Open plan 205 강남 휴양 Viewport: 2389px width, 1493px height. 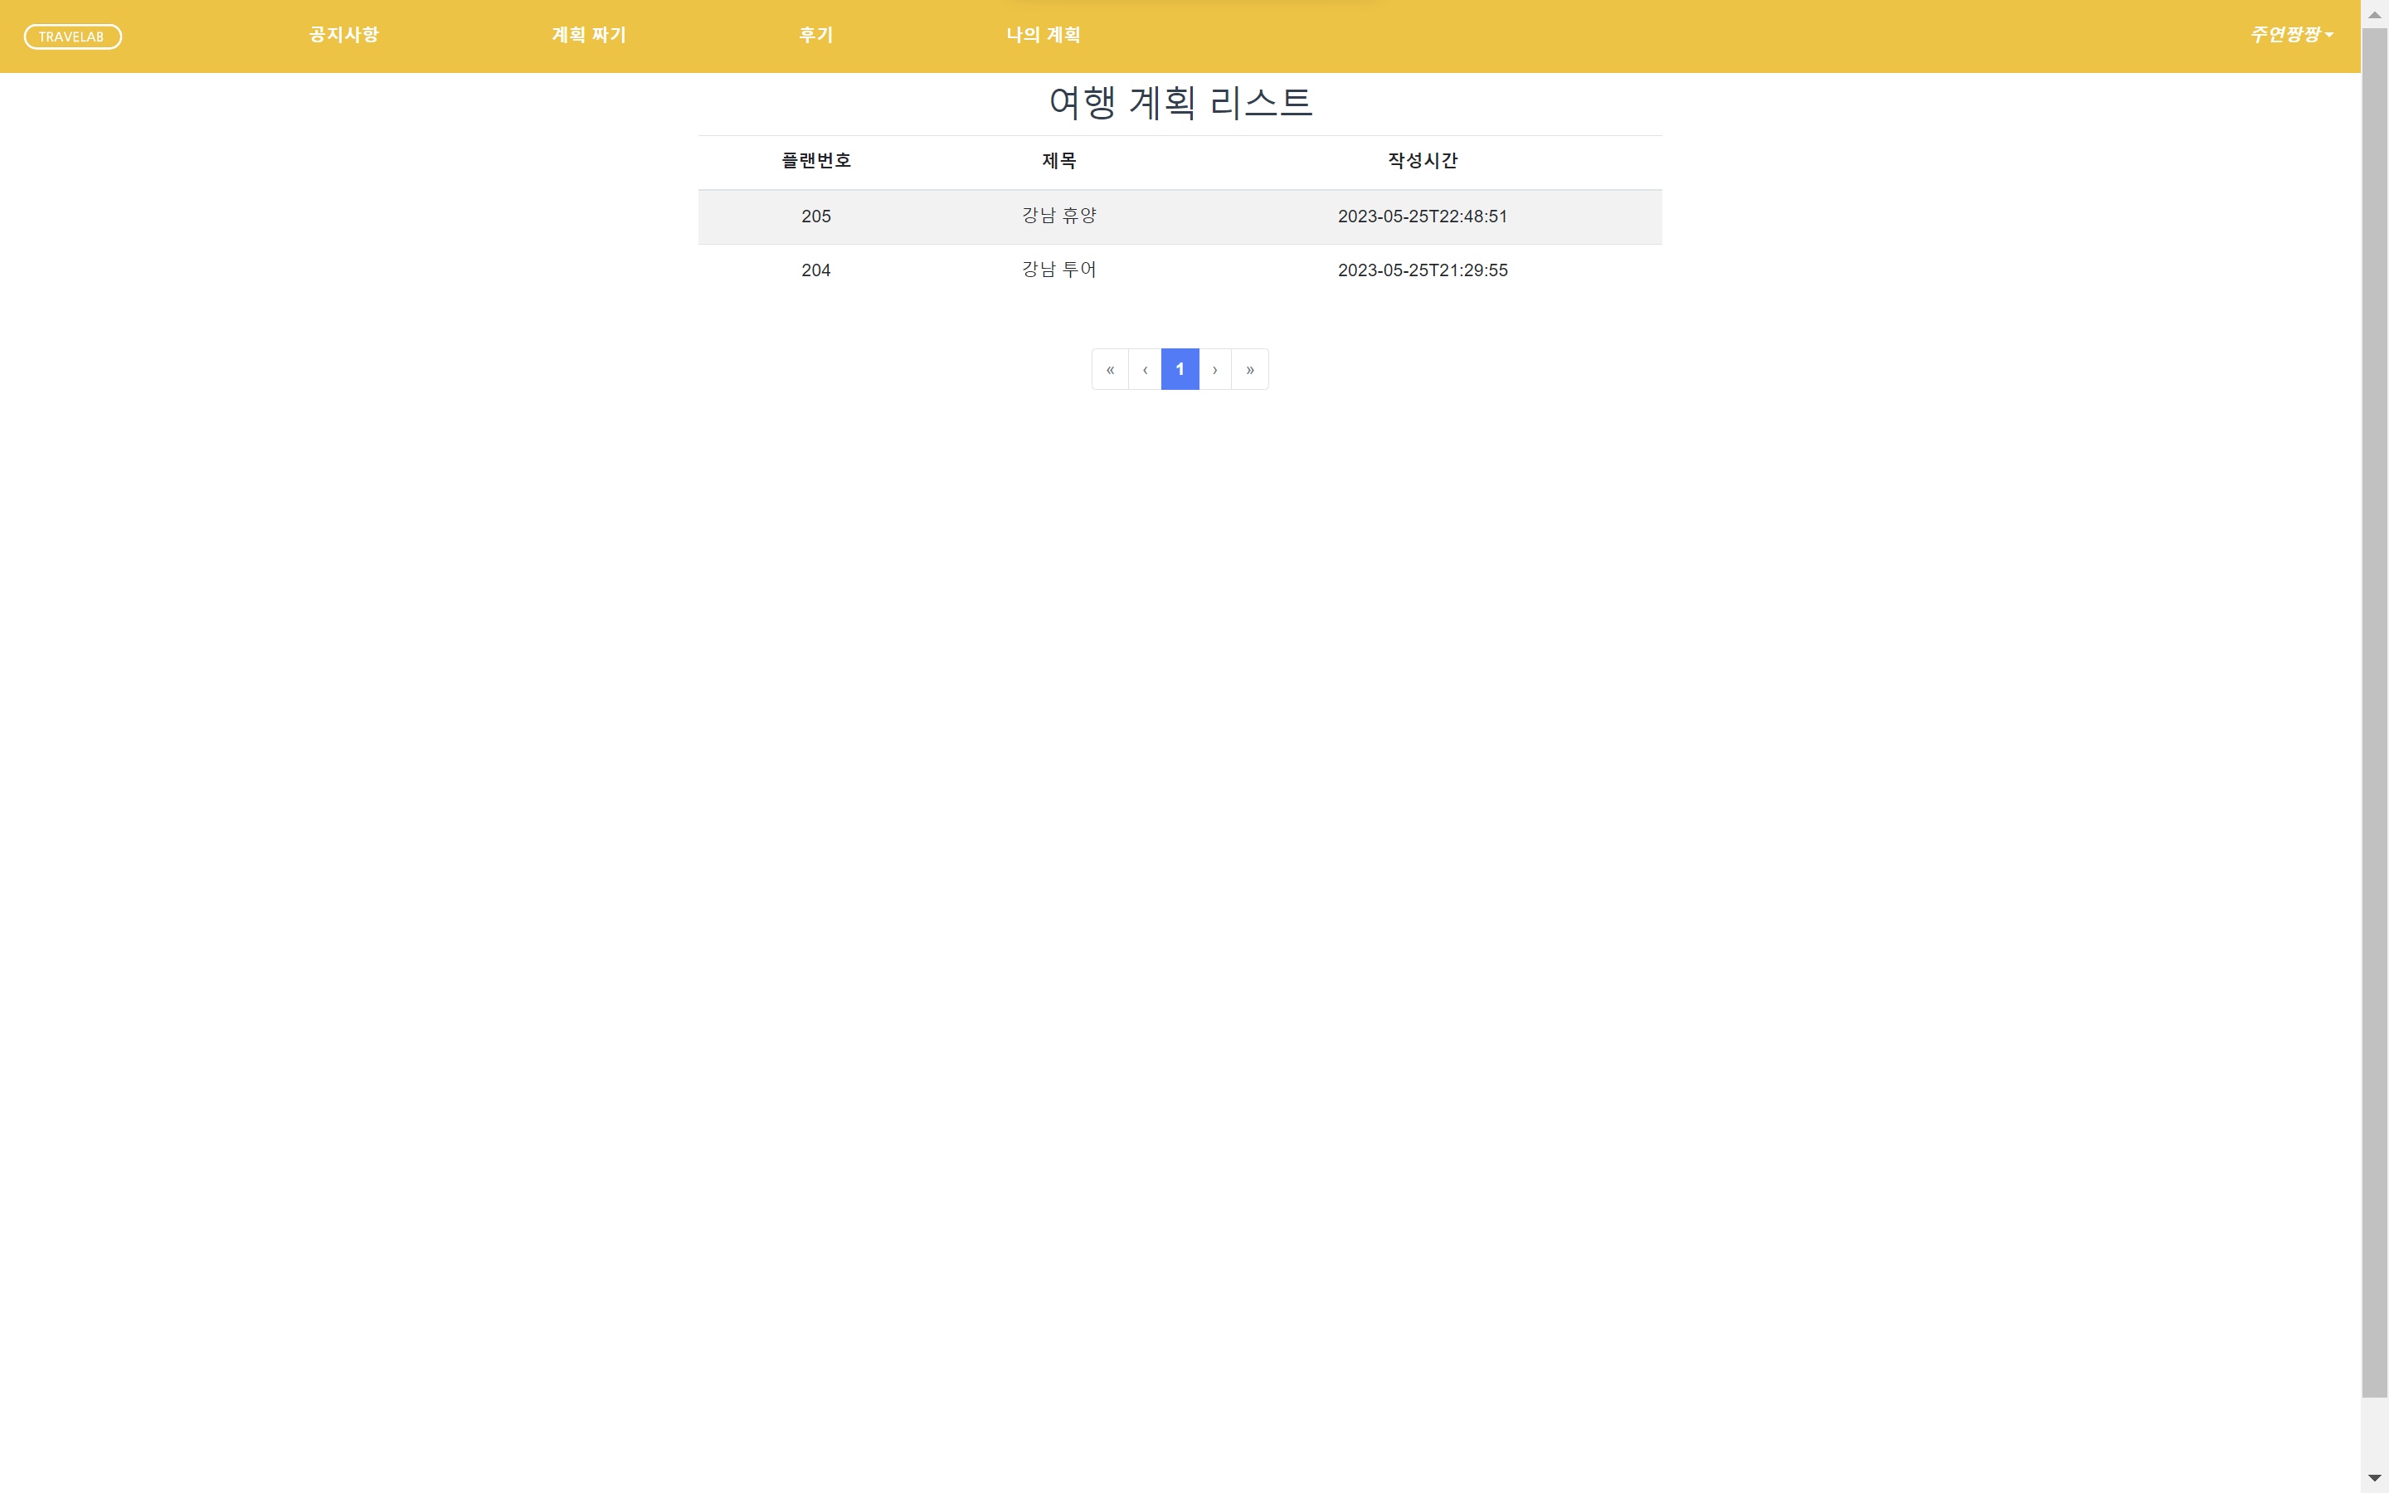[x=1058, y=216]
